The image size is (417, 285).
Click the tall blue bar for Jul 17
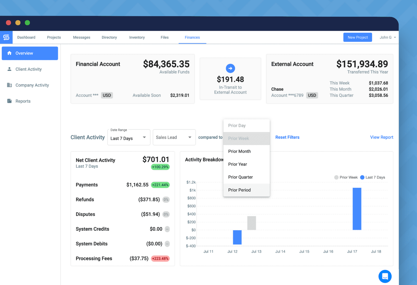tap(357, 209)
